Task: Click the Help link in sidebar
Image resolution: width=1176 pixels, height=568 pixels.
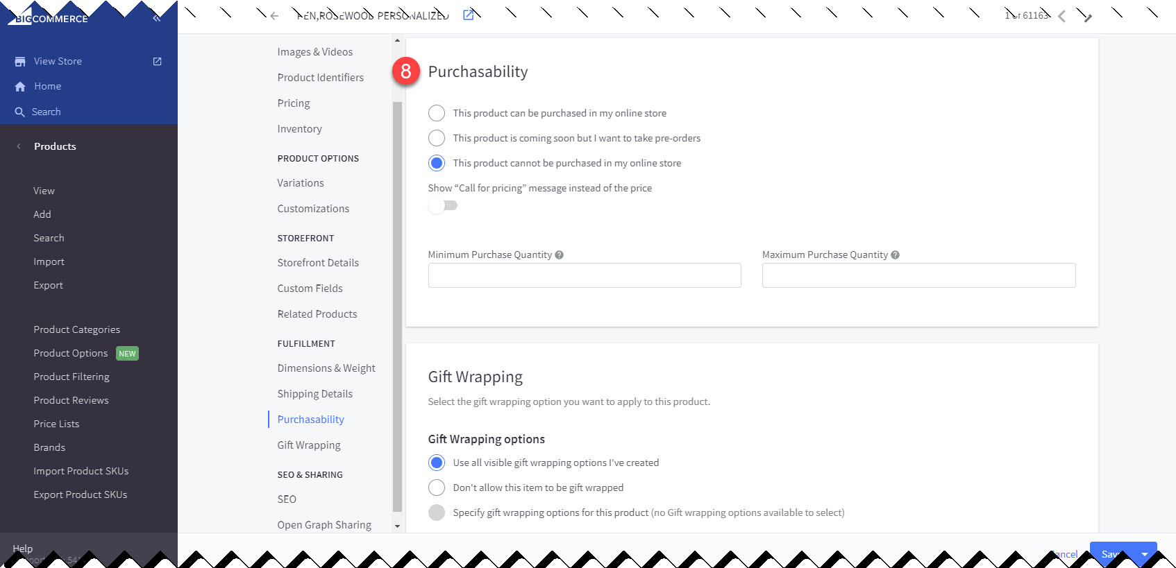Action: click(x=23, y=549)
